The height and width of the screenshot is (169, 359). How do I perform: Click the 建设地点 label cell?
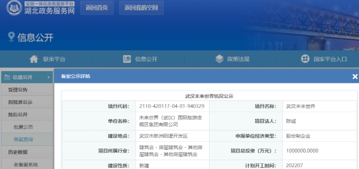(x=99, y=136)
